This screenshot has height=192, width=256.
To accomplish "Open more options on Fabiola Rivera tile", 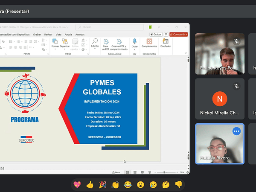I will pos(236,131).
